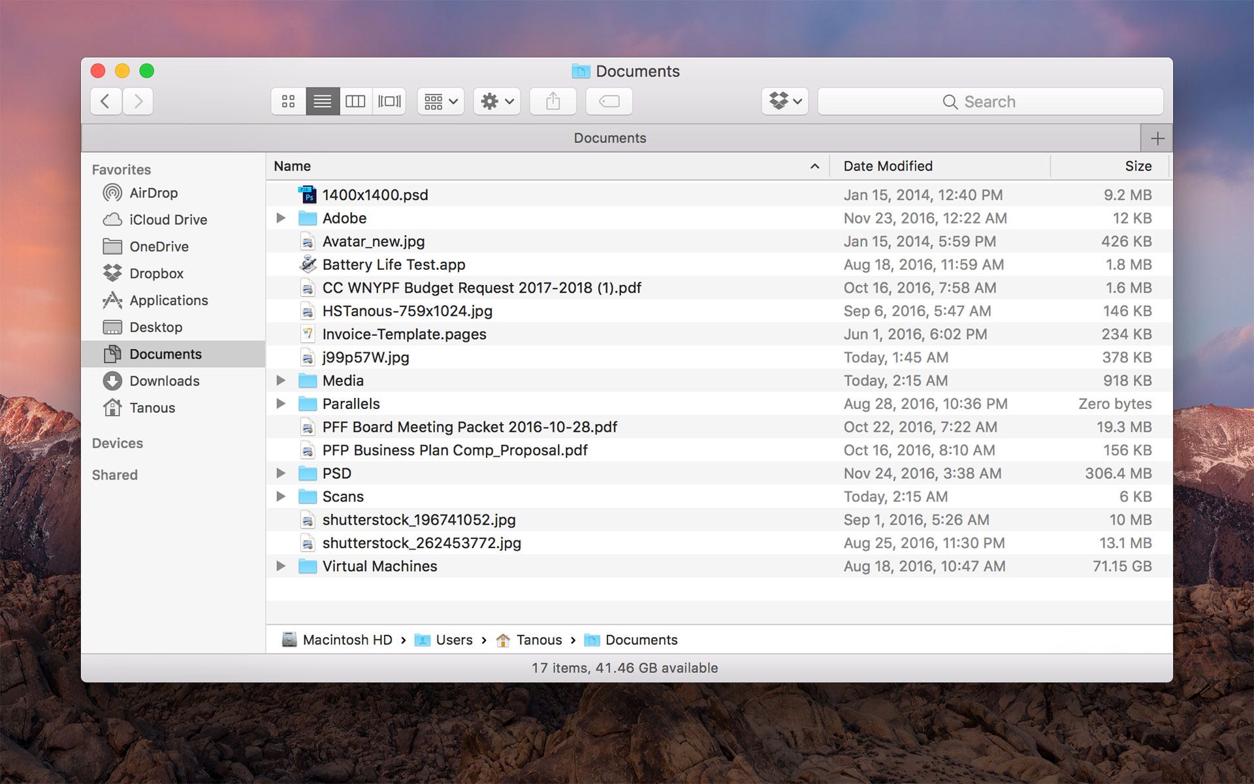Go forward with the right arrow

138,101
